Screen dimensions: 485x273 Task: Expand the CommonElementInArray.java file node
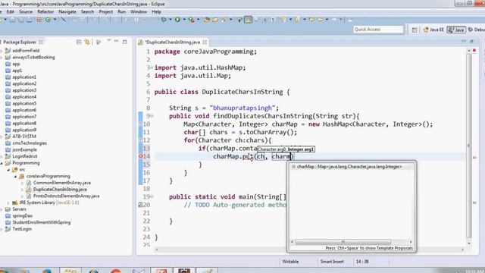coord(22,183)
